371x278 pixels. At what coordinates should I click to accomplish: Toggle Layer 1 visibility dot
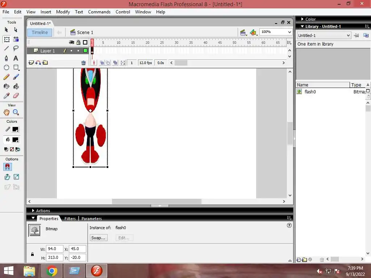coord(71,51)
